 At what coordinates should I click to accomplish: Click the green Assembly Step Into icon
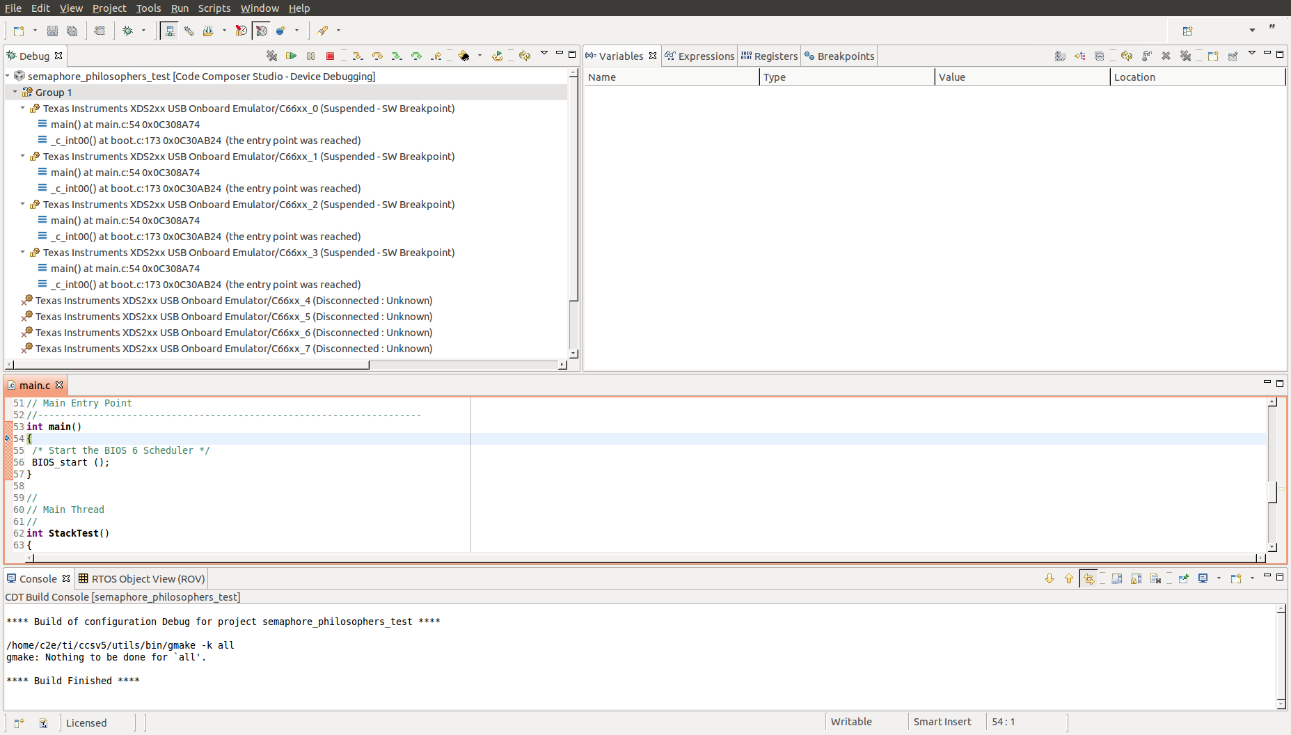coord(396,56)
